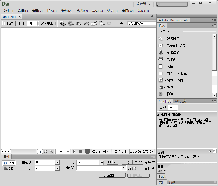The image size is (218, 186).
Task: Open the window size dropdown showing 601 x 469
Action: [x=101, y=151]
